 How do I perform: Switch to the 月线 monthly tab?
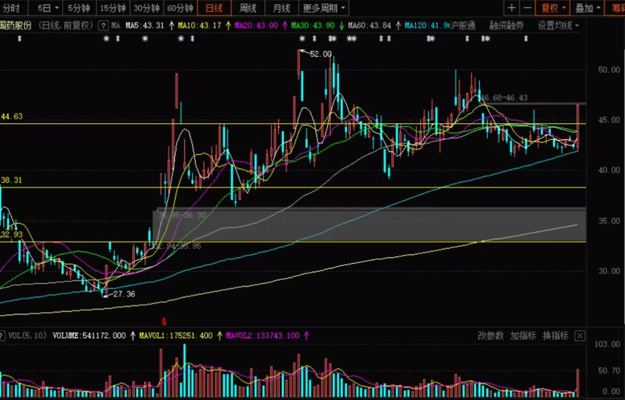click(x=282, y=8)
